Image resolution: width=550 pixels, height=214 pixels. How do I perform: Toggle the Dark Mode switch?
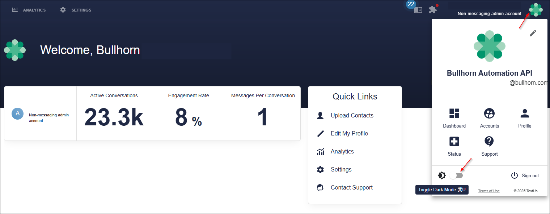tap(456, 175)
